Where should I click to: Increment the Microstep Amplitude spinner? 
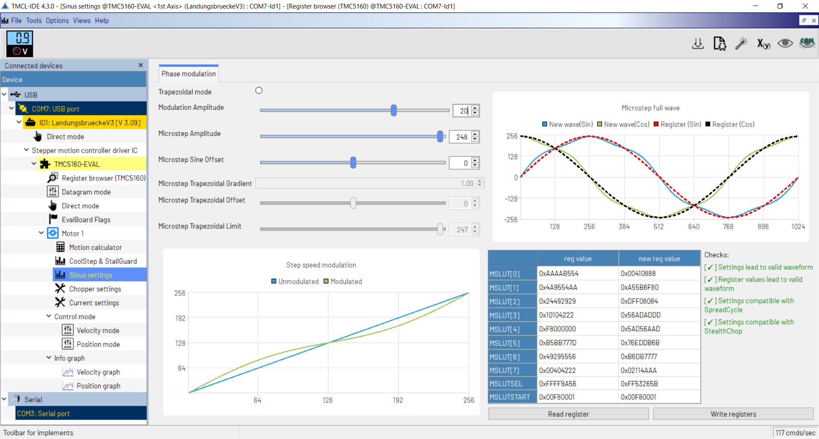[475, 134]
